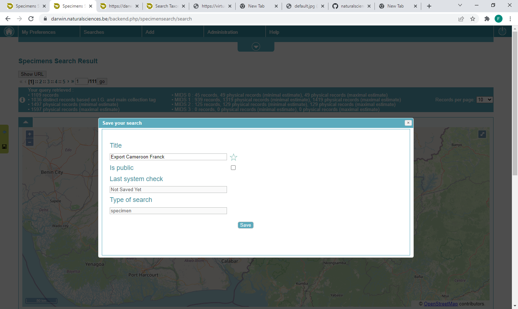This screenshot has height=309, width=518.
Task: Click the Show URL button
Action: click(x=32, y=74)
